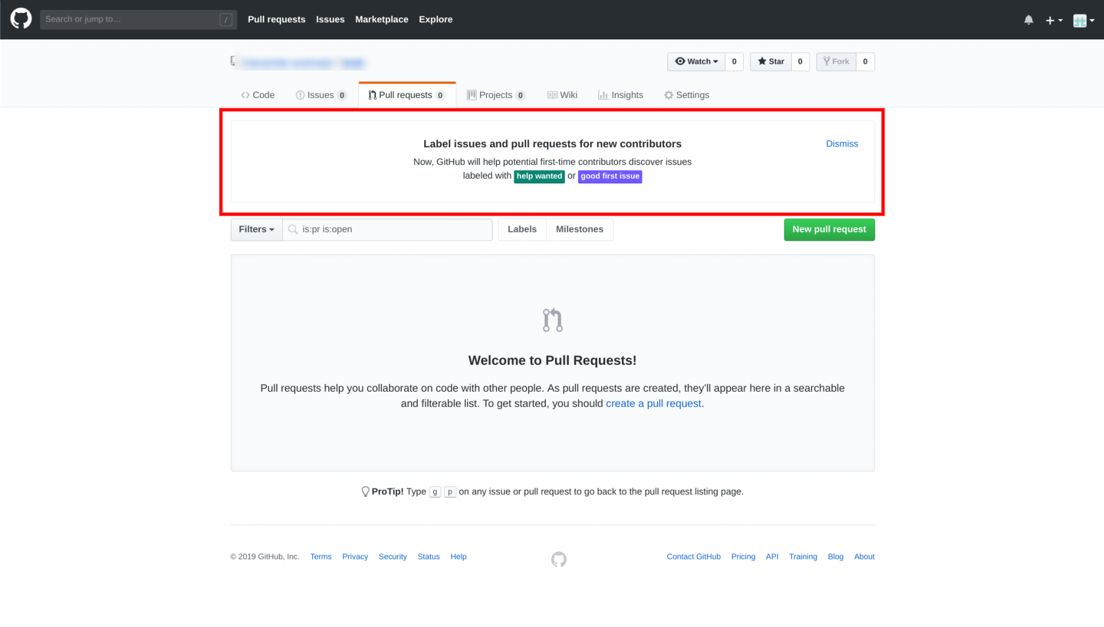Follow the create a pull request link
This screenshot has height=627, width=1104.
pyautogui.click(x=654, y=404)
